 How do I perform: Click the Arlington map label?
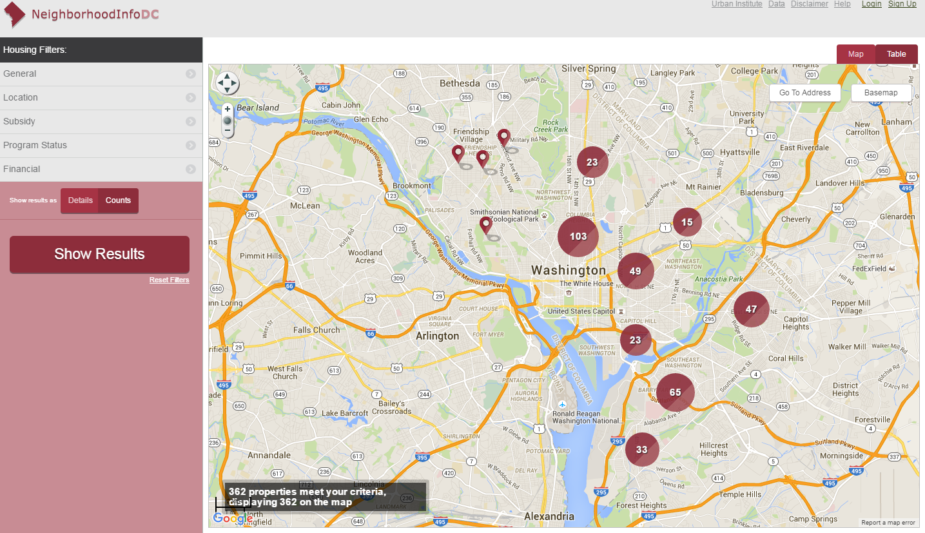coord(438,336)
